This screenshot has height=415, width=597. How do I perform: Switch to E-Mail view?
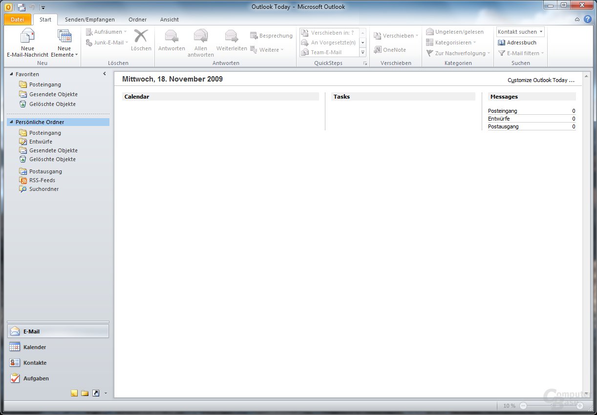tap(58, 331)
